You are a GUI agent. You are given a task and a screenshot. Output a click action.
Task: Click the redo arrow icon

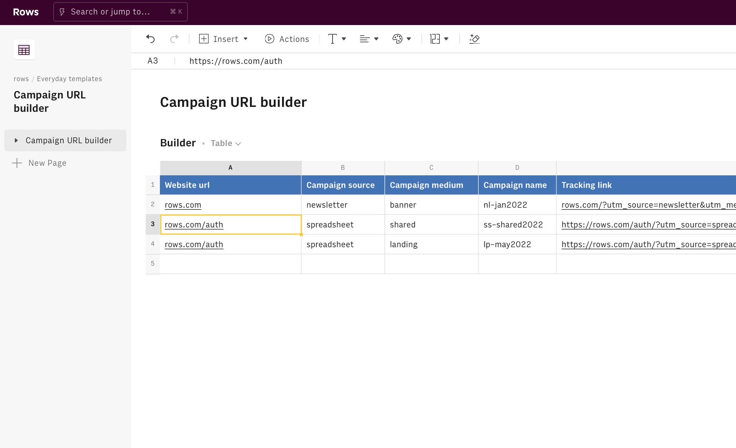pyautogui.click(x=174, y=39)
